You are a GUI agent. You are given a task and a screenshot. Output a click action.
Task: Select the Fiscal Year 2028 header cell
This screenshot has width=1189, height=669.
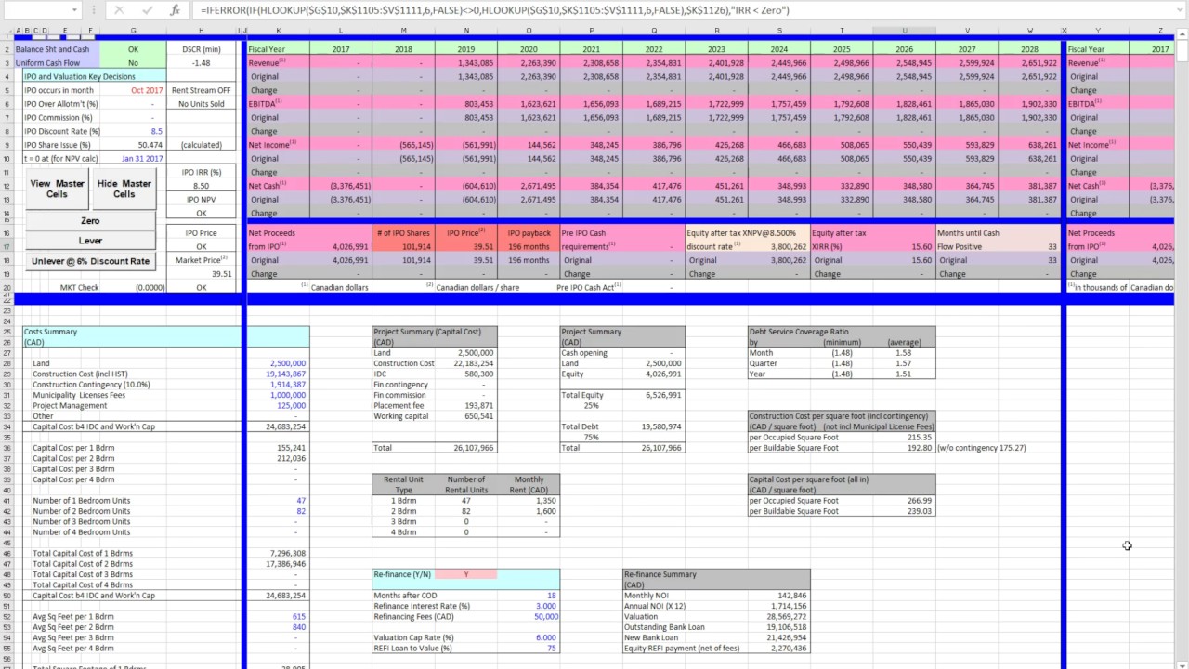tap(1030, 49)
